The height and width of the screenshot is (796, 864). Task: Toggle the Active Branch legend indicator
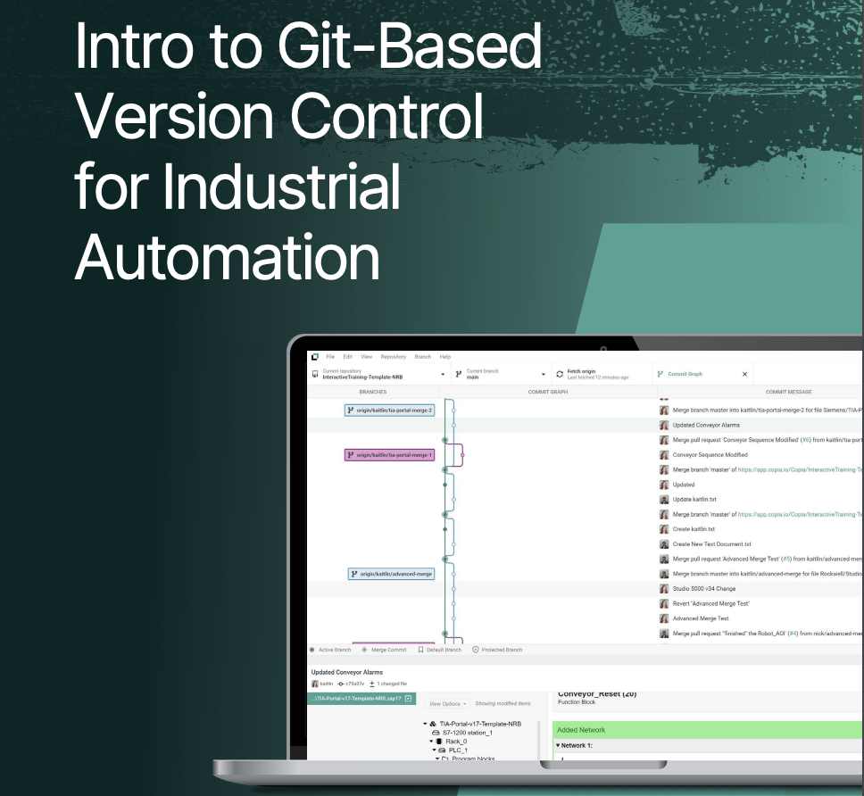(x=312, y=649)
